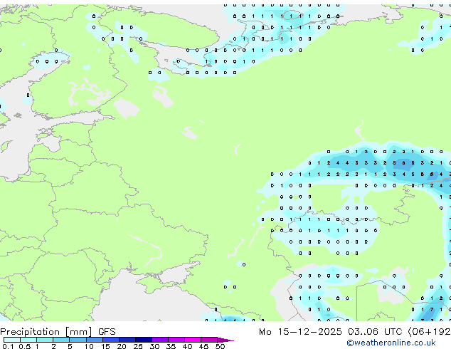The image size is (451, 349).
Task: Click the '30' legend scale label
Action: pyautogui.click(x=154, y=346)
